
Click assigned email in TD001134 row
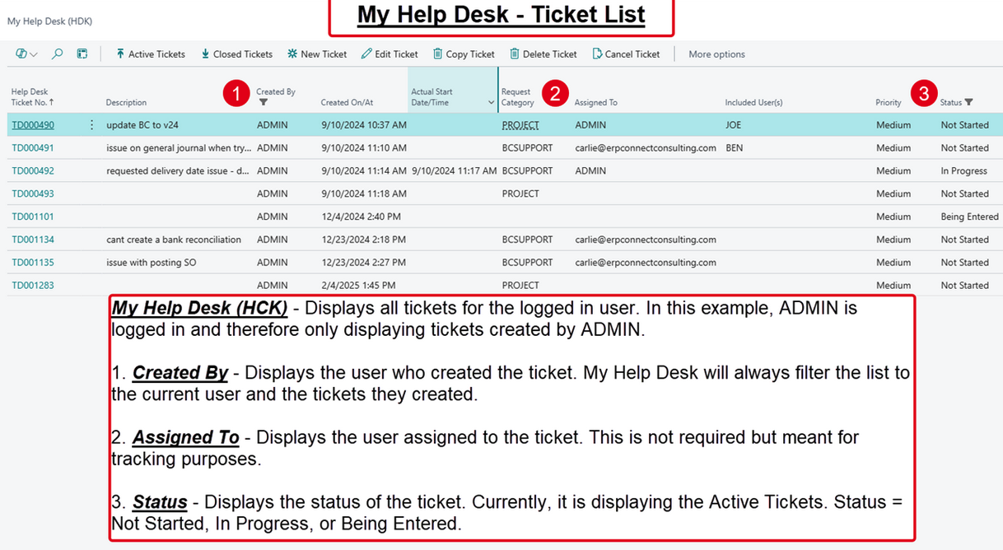click(646, 240)
